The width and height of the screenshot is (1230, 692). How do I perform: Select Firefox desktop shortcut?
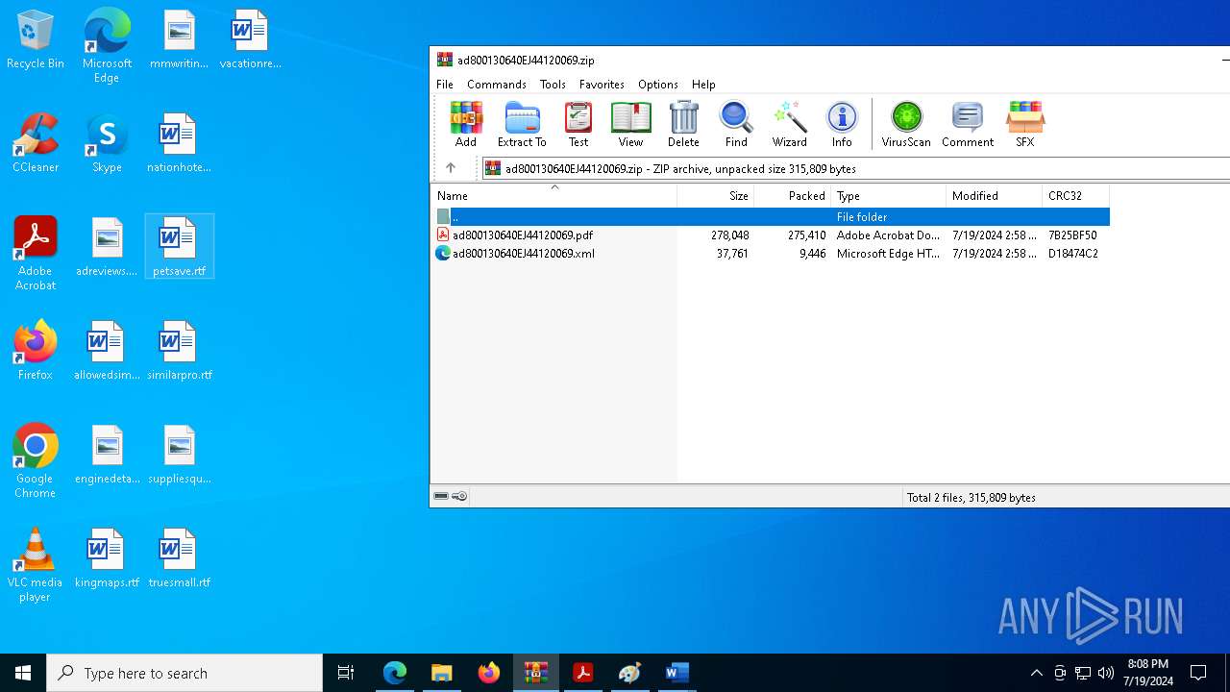(x=36, y=351)
